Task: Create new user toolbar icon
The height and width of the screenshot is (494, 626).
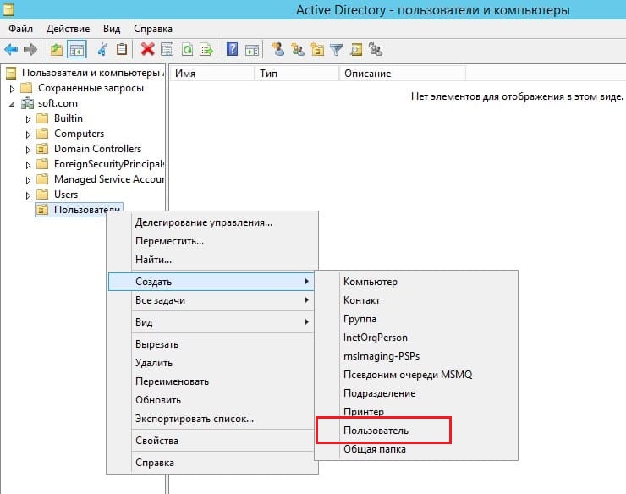Action: tap(277, 50)
